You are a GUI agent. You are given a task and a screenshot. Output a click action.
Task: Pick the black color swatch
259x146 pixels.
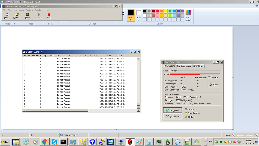point(145,11)
